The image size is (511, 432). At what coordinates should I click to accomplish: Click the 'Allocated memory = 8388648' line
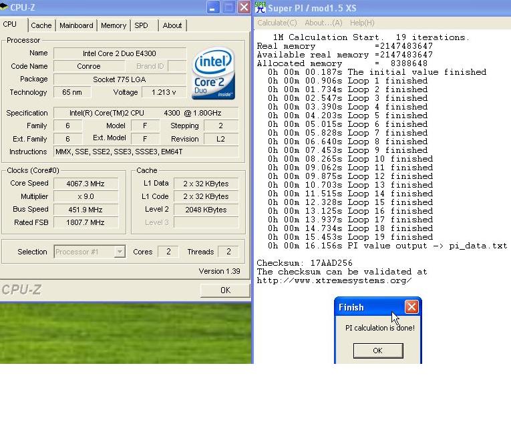pyautogui.click(x=342, y=63)
